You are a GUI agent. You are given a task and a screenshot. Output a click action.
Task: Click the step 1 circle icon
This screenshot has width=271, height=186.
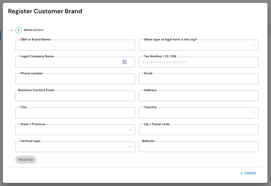pos(19,30)
